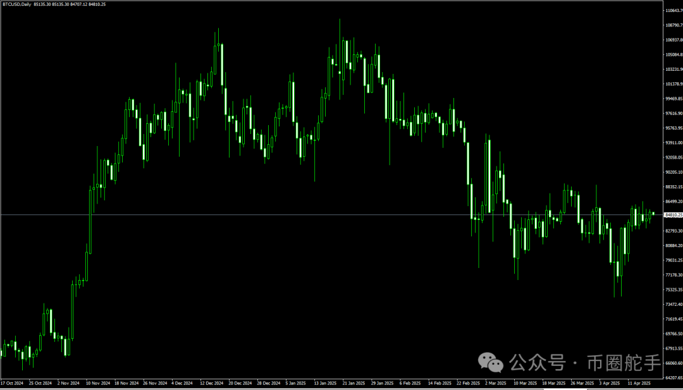Viewport: 683px width, 390px height.
Task: Click the 5 Jan 2025 date label
Action: pyautogui.click(x=296, y=384)
